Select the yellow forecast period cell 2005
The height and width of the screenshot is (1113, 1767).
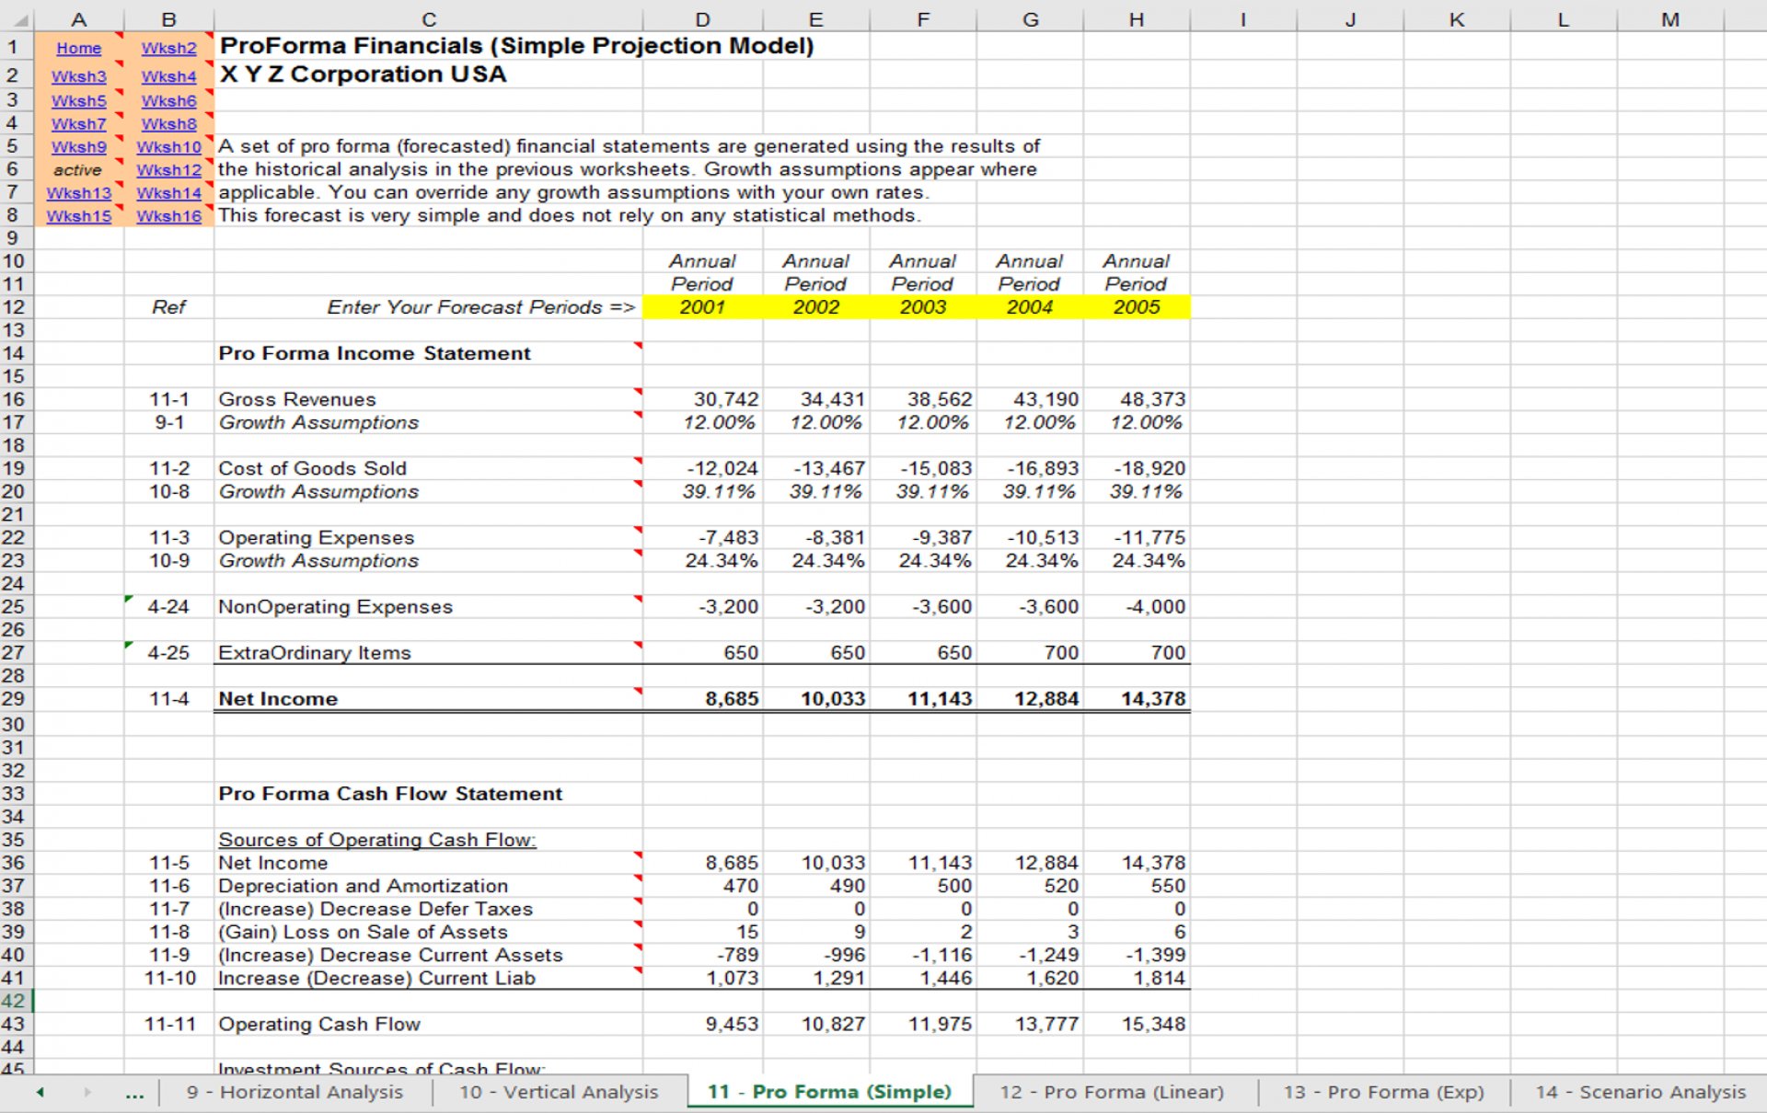coord(1137,307)
